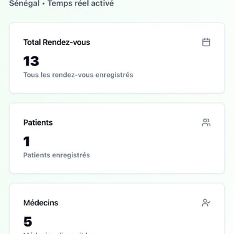Click 'Patients enregistrés' caption text
Image resolution: width=234 pixels, height=234 pixels.
point(57,155)
